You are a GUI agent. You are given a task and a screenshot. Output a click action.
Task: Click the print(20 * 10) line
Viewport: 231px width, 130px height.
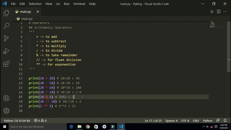coord(55,87)
